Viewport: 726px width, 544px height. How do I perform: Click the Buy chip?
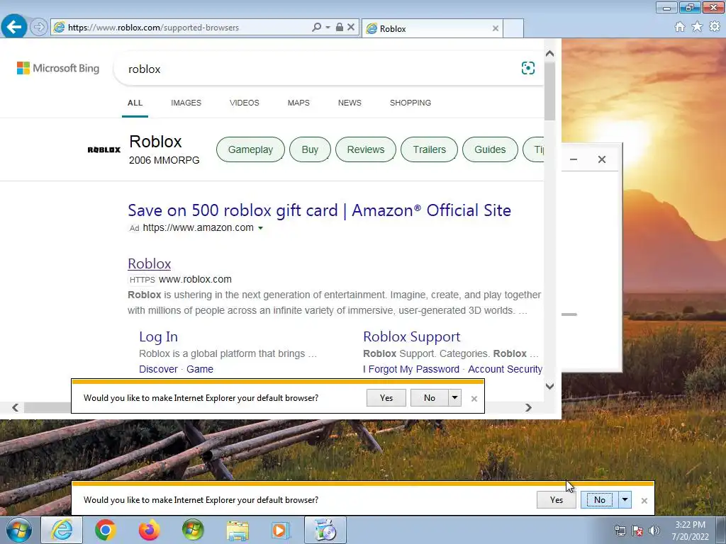[311, 149]
